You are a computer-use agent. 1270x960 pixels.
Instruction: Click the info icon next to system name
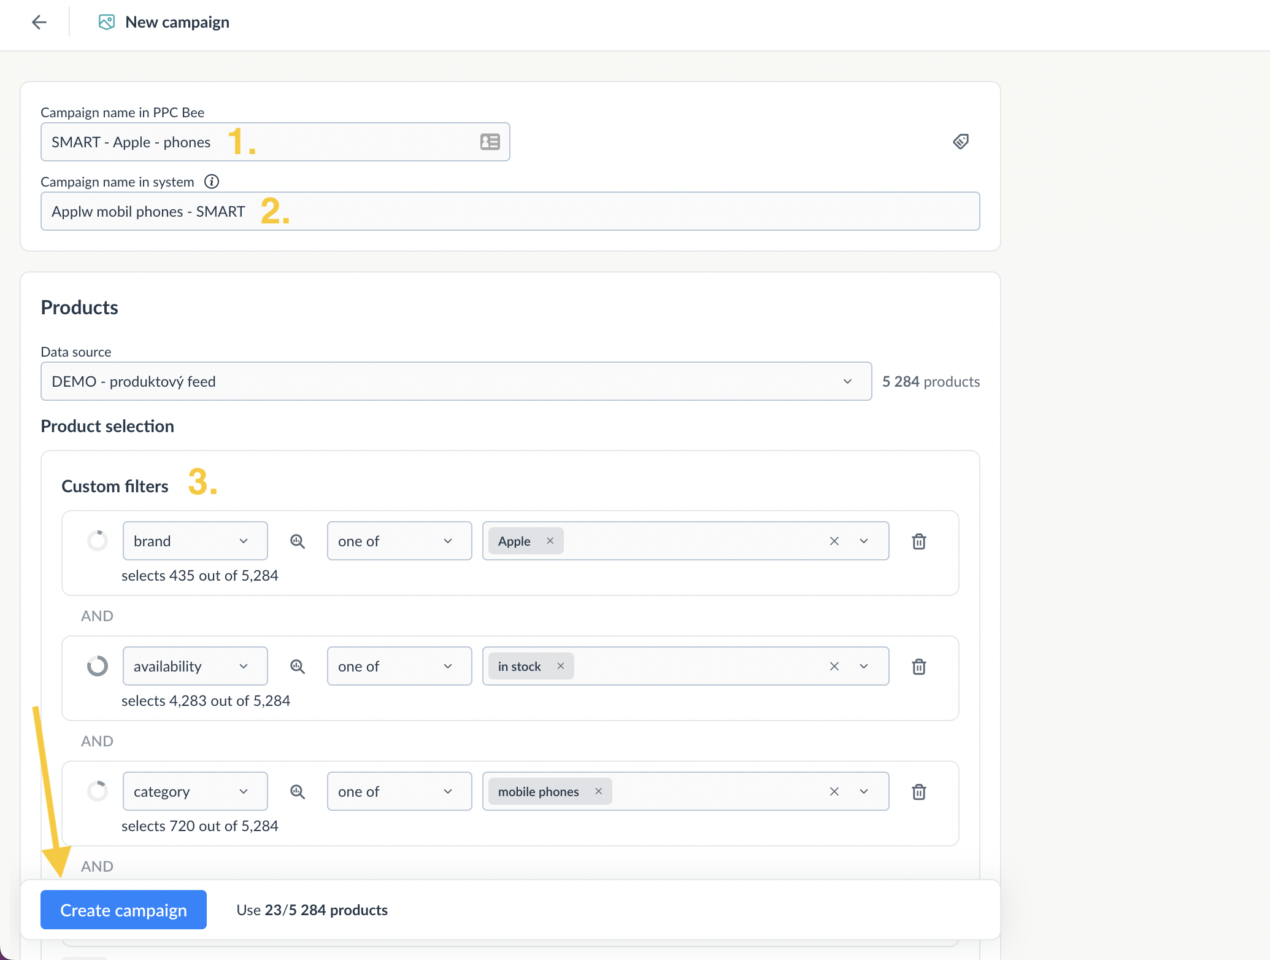(x=212, y=182)
